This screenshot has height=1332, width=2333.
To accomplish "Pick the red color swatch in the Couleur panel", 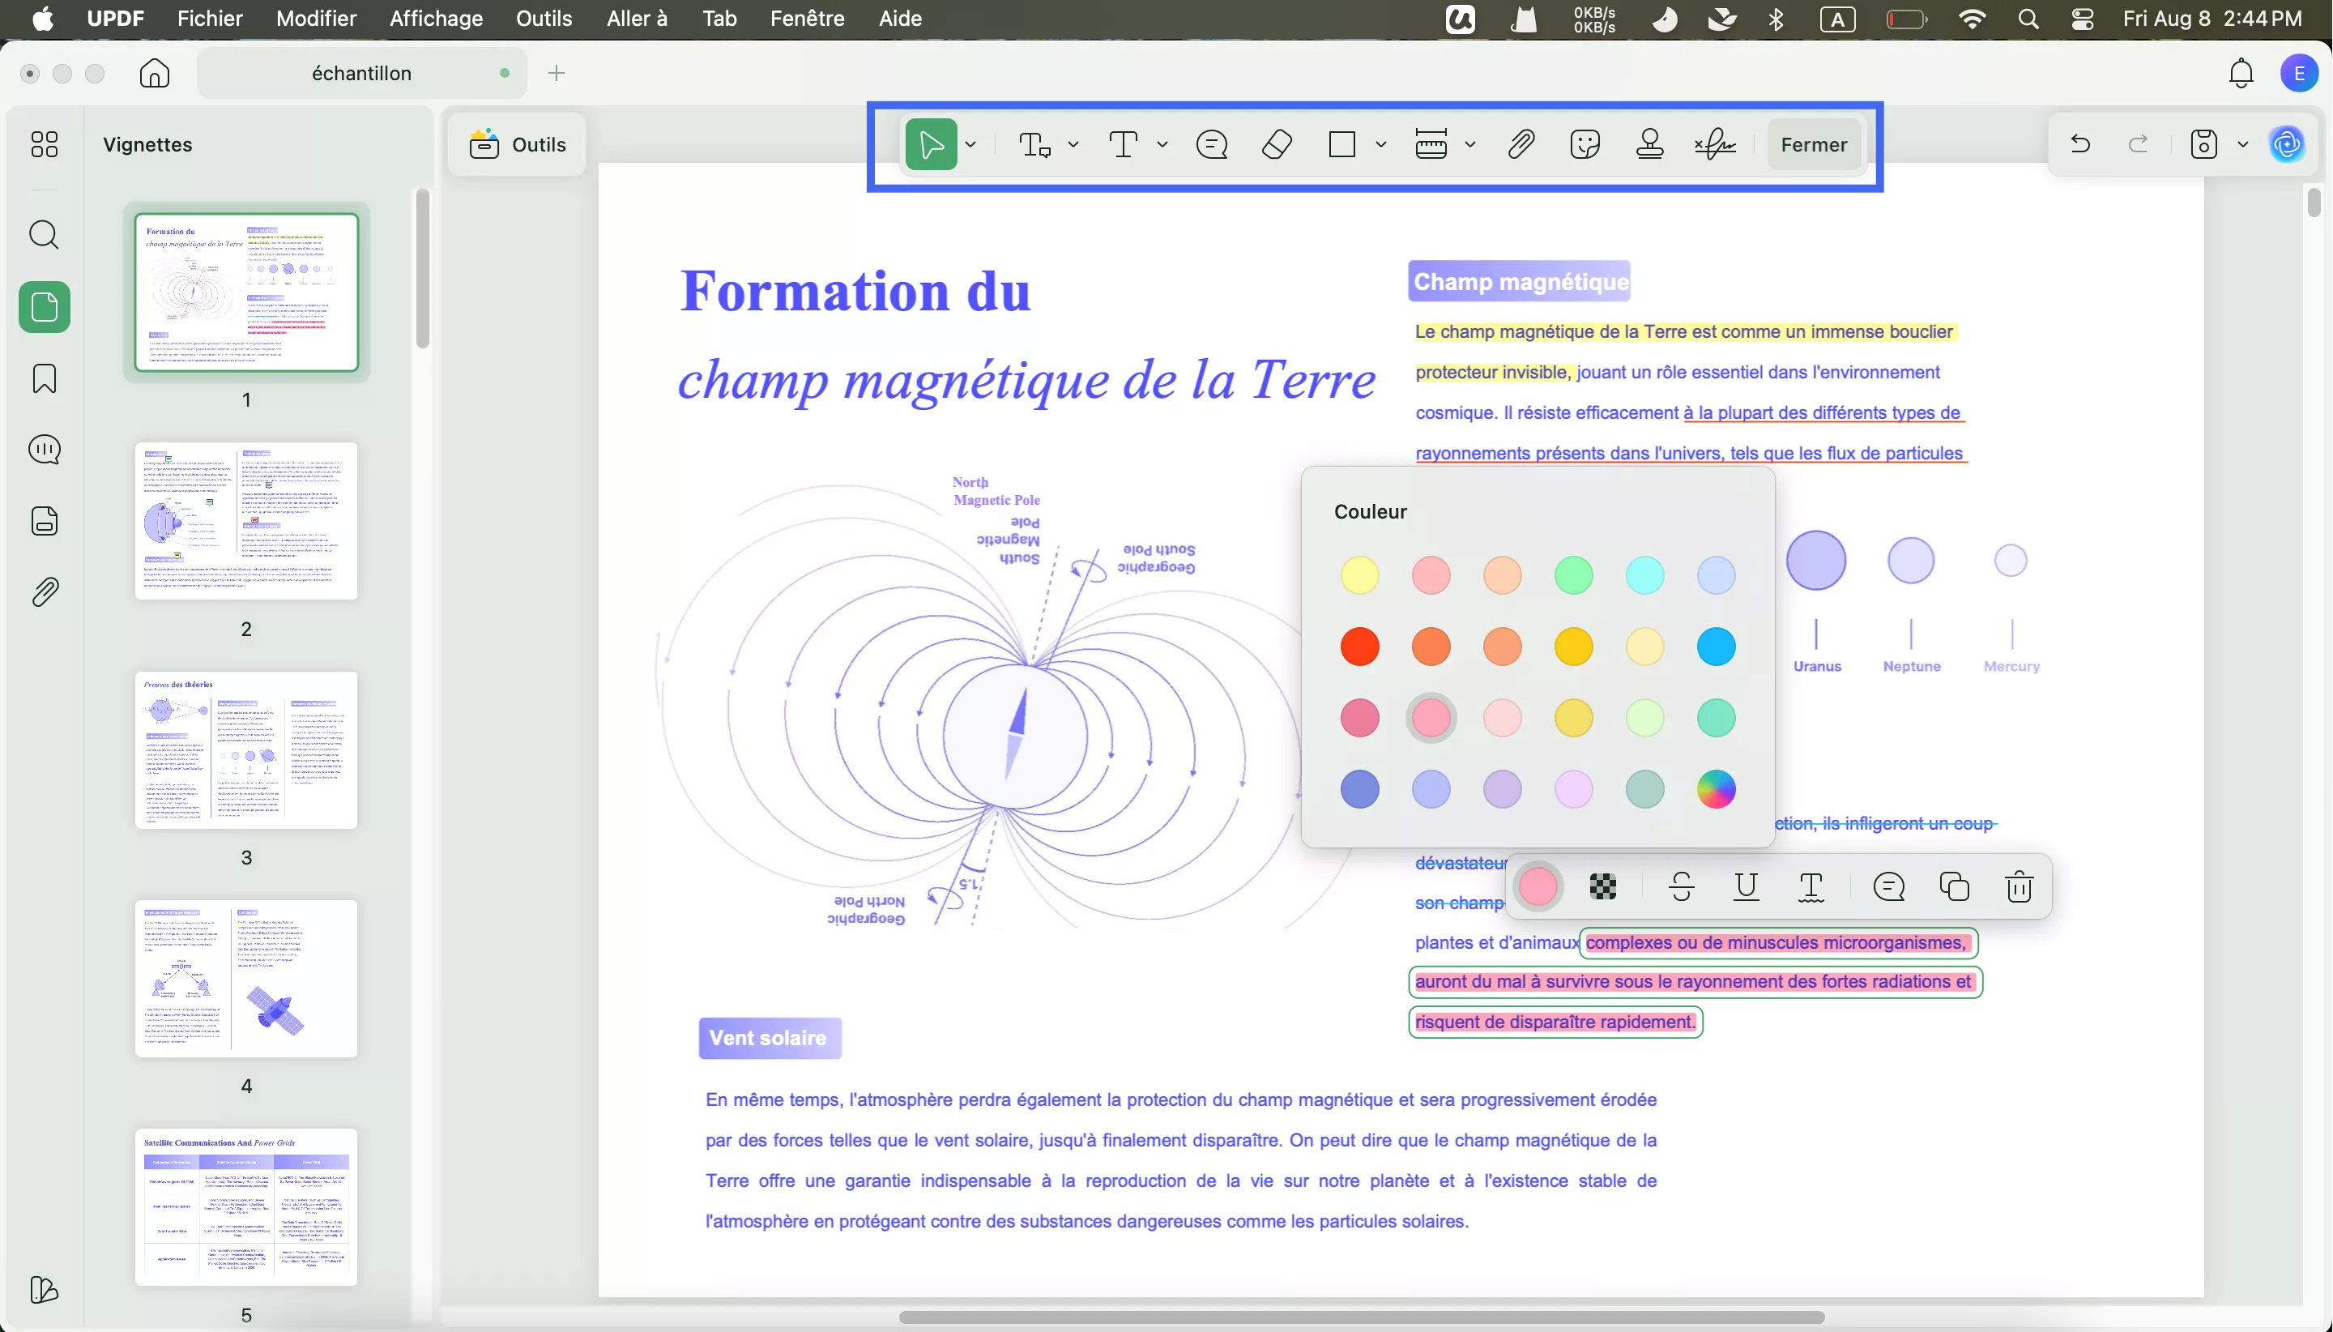I will click(x=1359, y=647).
